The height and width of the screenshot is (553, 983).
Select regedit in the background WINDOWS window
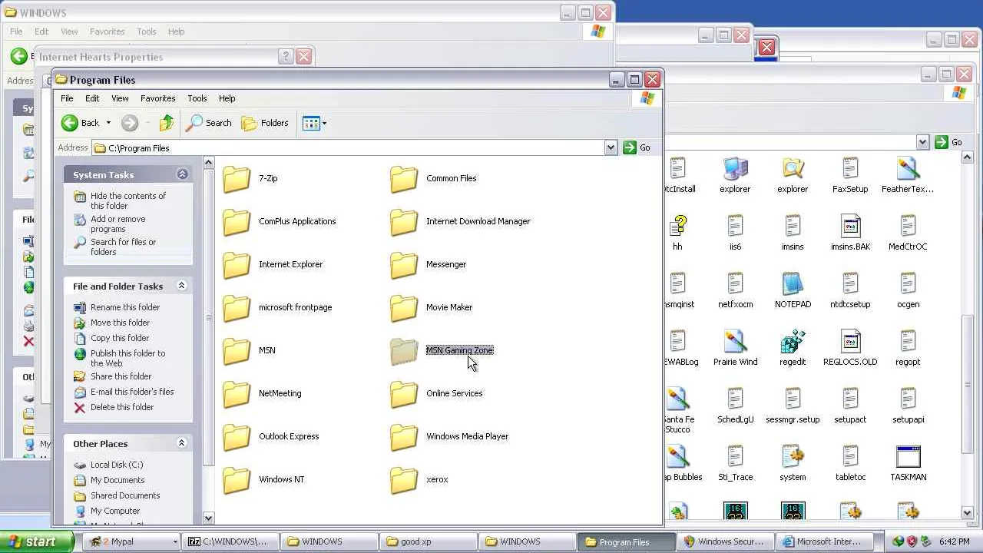coord(793,347)
